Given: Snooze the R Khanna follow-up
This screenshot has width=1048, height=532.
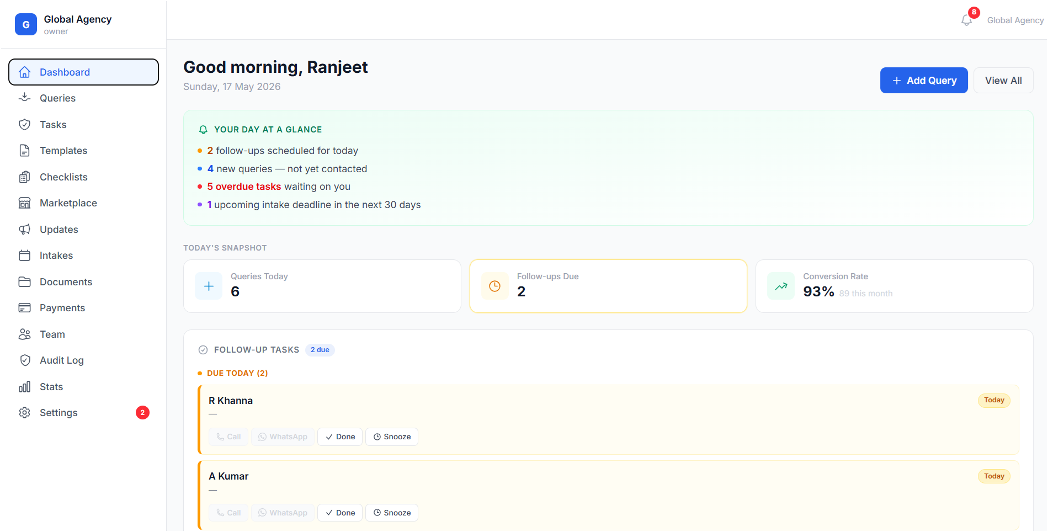Looking at the screenshot, I should click(392, 437).
